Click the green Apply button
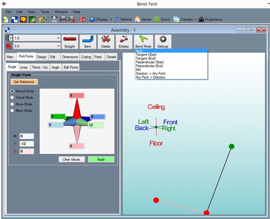The image size is (270, 219). click(x=101, y=159)
